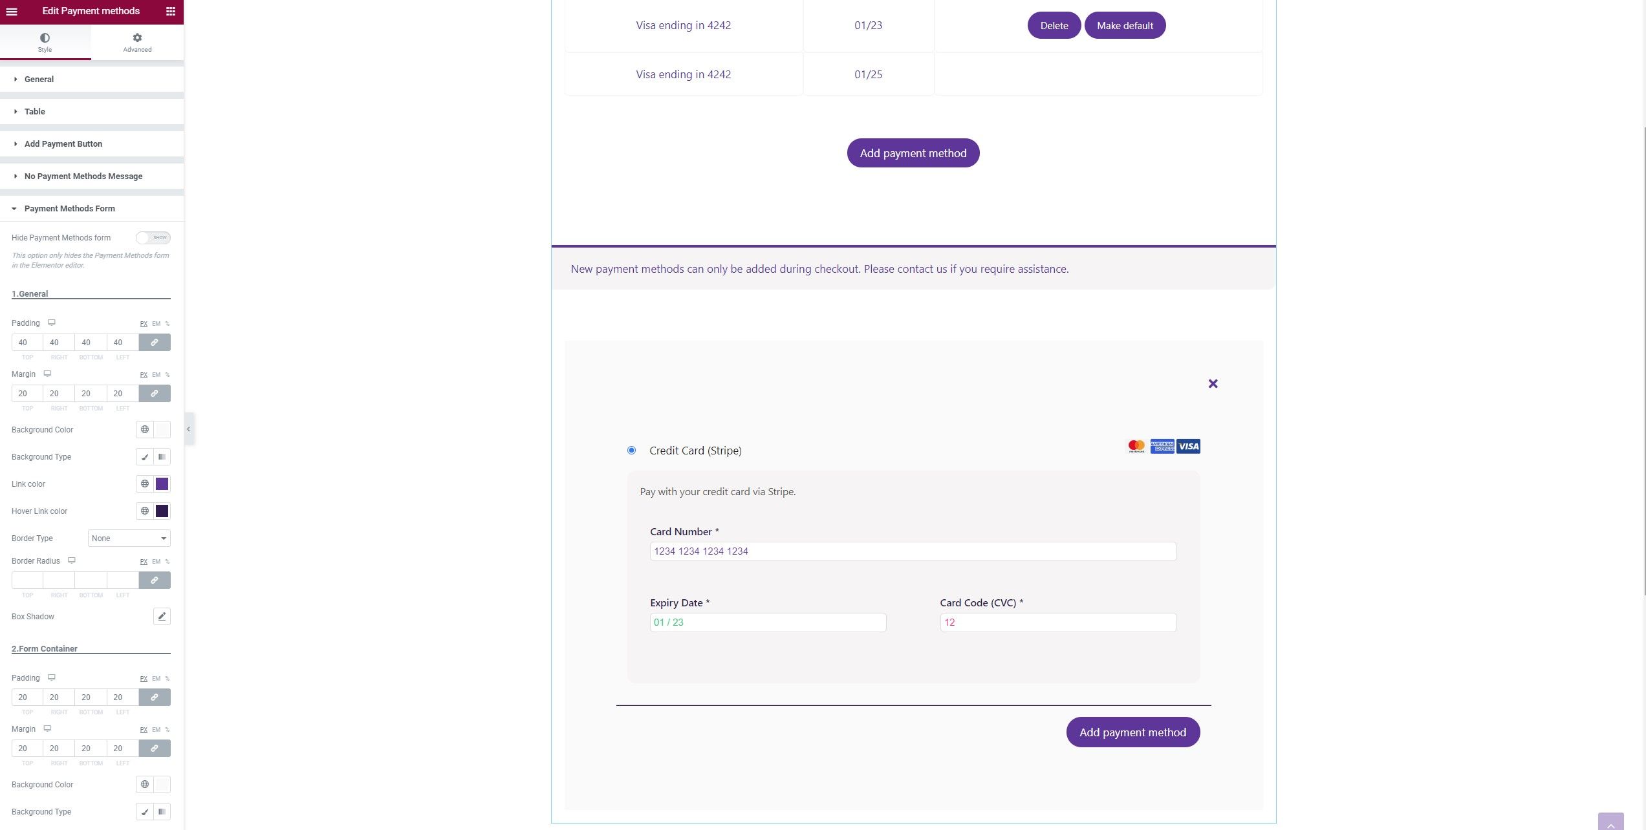Screen dimensions: 1646x830
Task: Select the Credit Card (Stripe) radio button
Action: pyautogui.click(x=631, y=450)
